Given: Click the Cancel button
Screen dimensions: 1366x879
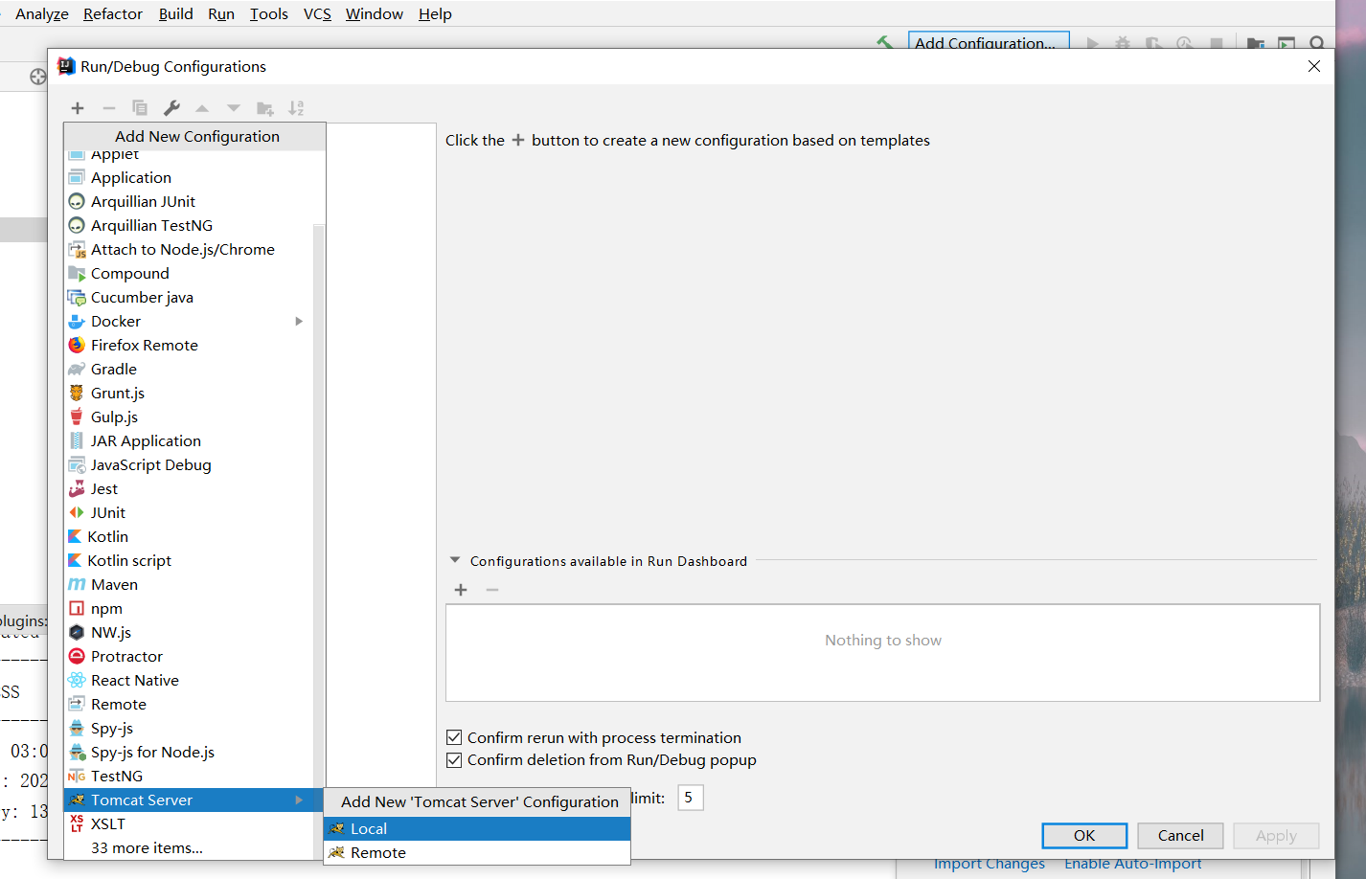Looking at the screenshot, I should 1180,836.
